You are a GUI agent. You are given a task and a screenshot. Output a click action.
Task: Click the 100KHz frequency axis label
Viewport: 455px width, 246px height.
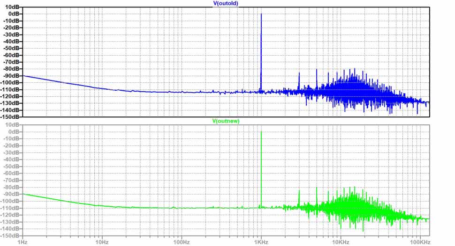click(420, 242)
